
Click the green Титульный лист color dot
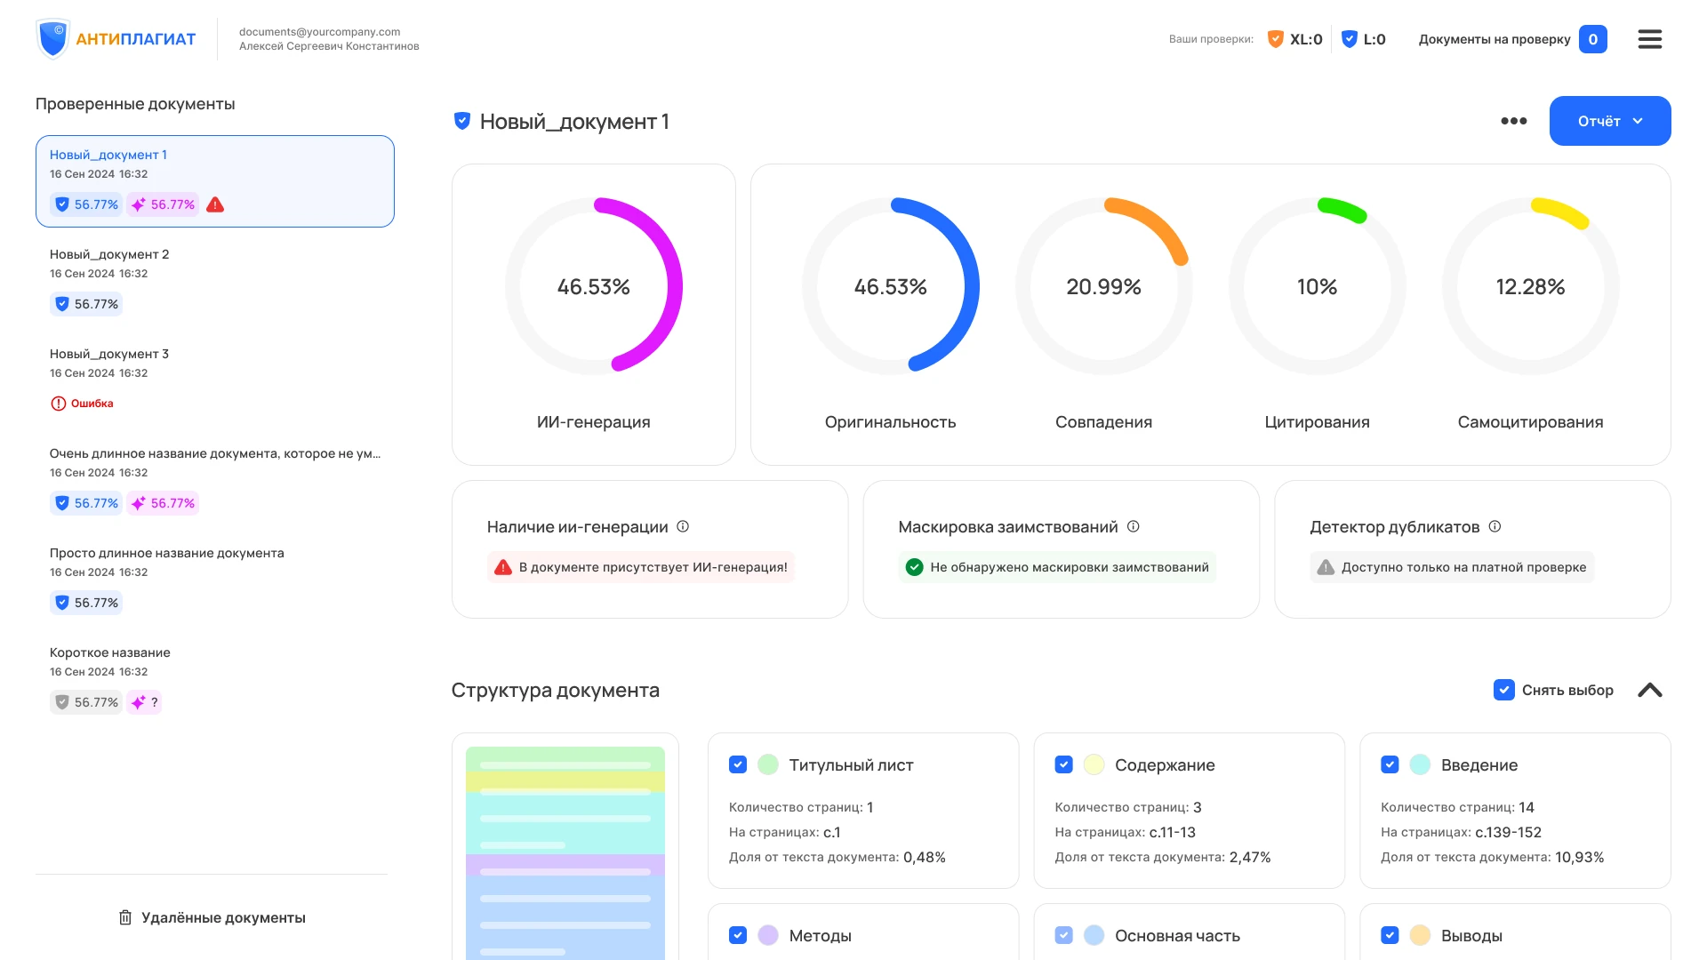point(768,764)
